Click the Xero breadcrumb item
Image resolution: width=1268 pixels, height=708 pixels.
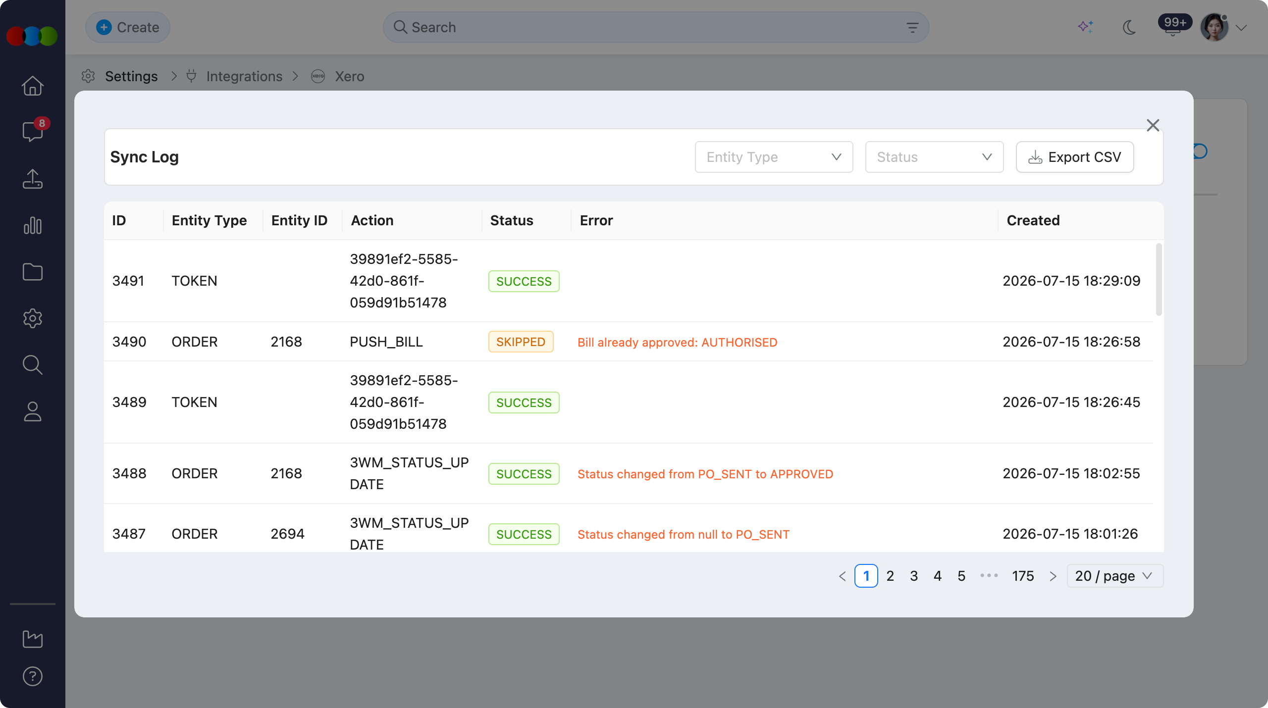point(349,76)
